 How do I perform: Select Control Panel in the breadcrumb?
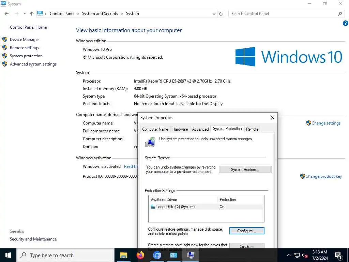[x=62, y=14]
